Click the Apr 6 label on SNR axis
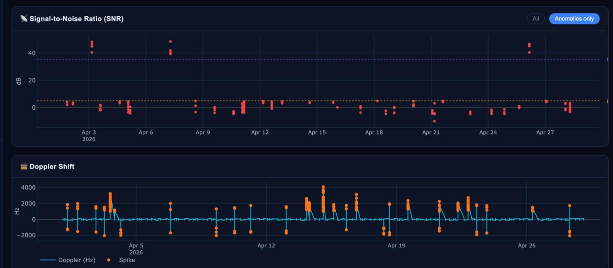Screen dimensions: 613x268 tap(146, 133)
